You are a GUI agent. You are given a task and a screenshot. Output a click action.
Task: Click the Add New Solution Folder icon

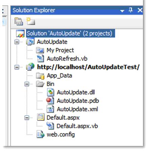31,21
